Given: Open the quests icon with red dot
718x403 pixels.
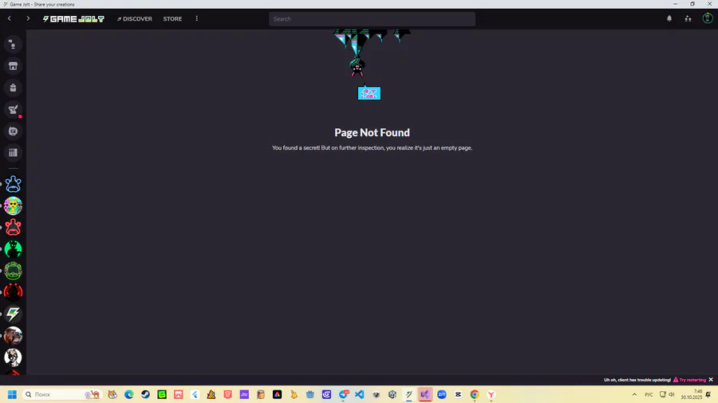Looking at the screenshot, I should (14, 110).
